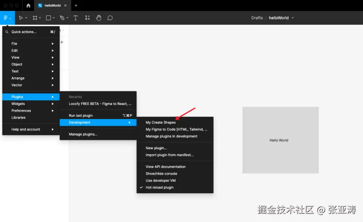Close the helloWorld tab
Screen dimensions: 363x222
(65, 6)
